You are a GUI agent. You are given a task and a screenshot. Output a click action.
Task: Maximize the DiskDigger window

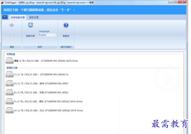[x=175, y=2]
